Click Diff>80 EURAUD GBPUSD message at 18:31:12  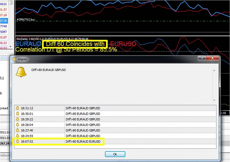(83, 108)
